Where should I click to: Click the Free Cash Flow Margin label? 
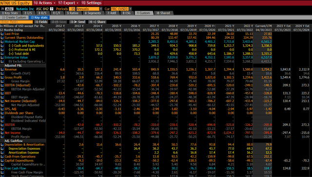27,172
